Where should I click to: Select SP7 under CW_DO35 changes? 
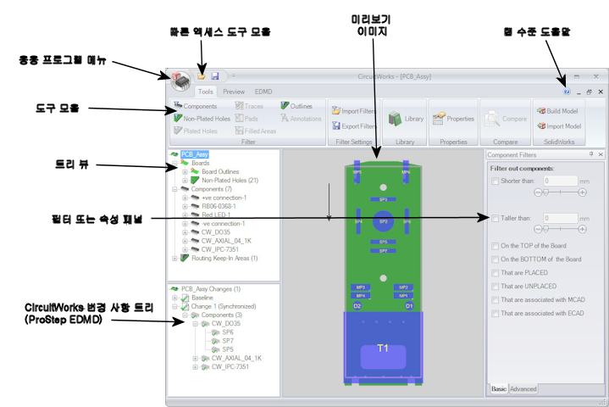coord(228,341)
